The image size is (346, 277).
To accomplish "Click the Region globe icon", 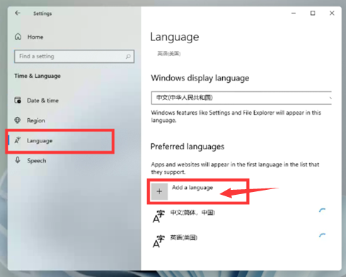I will [x=18, y=120].
